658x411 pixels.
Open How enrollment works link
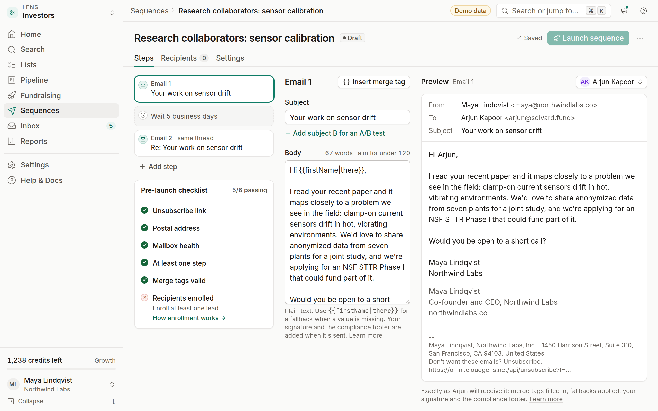point(189,318)
